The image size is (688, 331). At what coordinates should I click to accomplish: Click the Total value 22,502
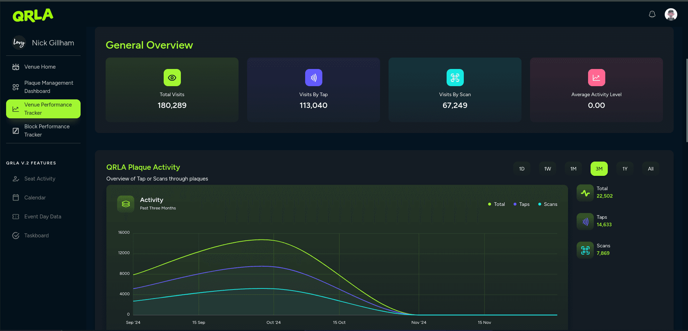point(605,196)
